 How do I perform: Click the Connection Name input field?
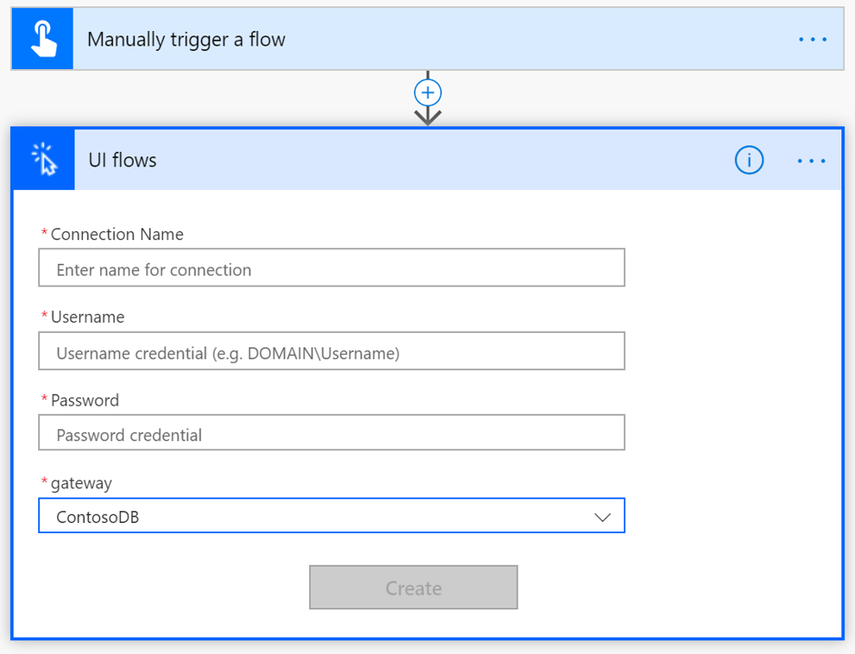(x=331, y=267)
